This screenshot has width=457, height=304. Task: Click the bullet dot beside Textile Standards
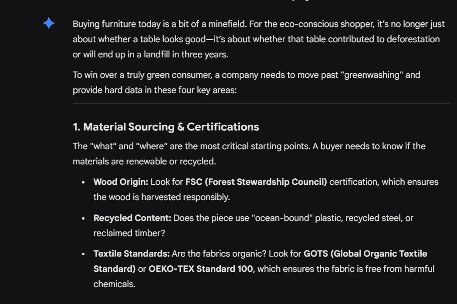[x=83, y=254]
